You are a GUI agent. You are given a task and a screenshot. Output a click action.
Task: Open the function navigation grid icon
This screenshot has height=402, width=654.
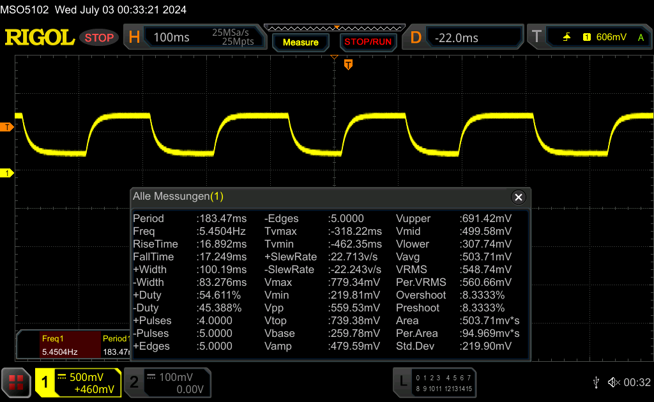[17, 382]
